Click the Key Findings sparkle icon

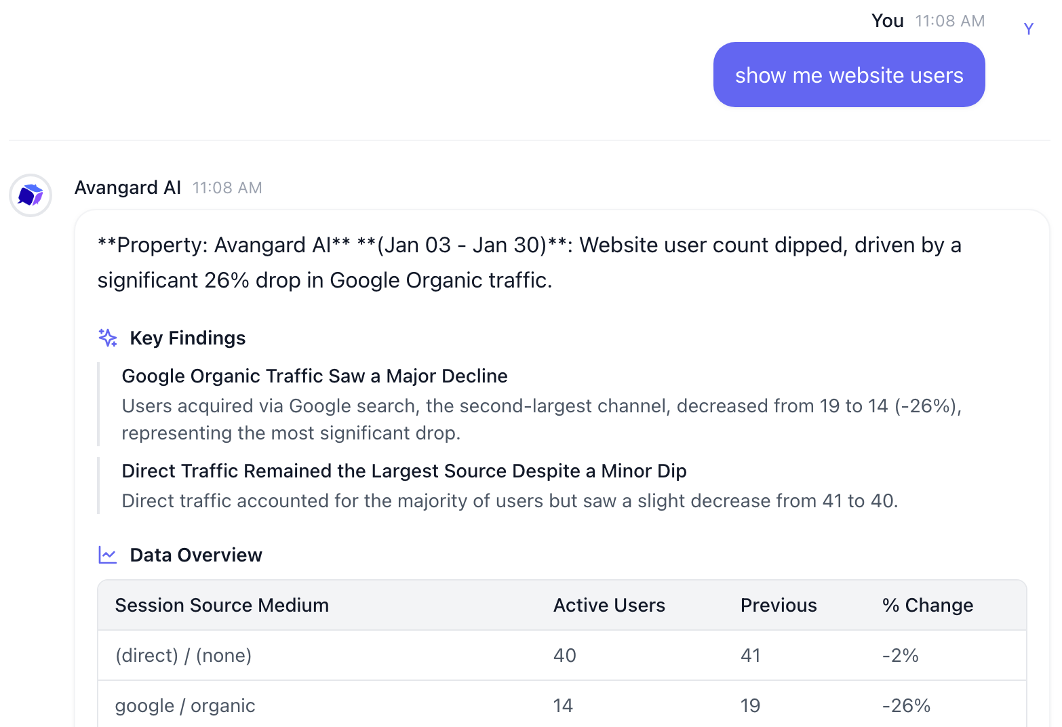(108, 338)
